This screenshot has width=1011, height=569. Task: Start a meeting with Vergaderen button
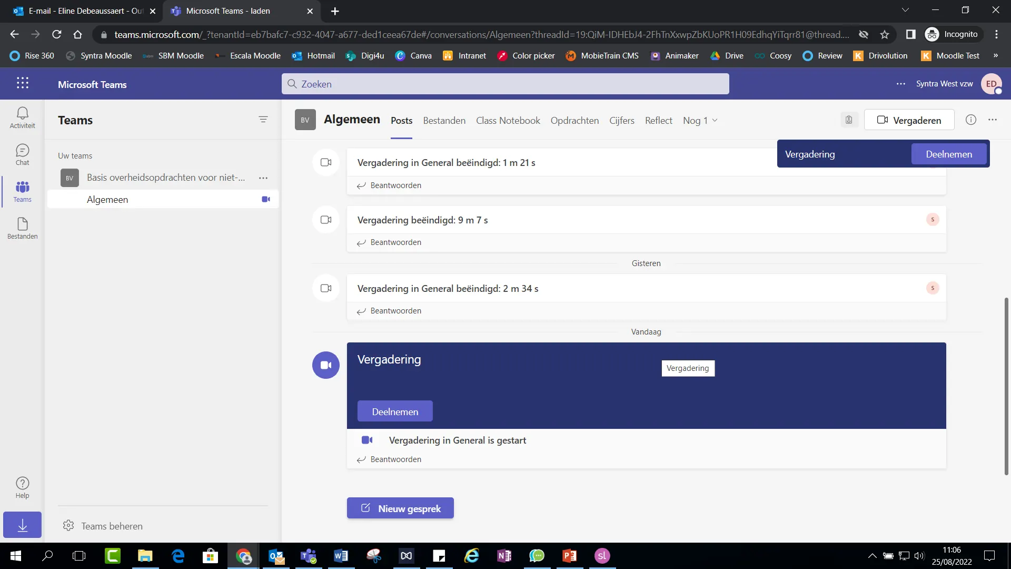pos(909,120)
